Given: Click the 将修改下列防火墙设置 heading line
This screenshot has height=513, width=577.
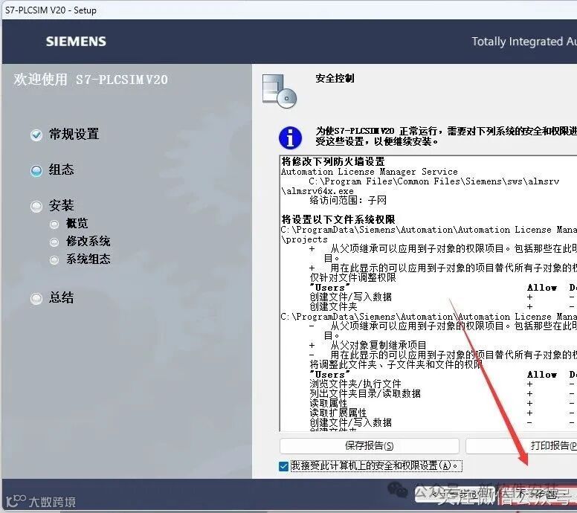Looking at the screenshot, I should coord(333,161).
